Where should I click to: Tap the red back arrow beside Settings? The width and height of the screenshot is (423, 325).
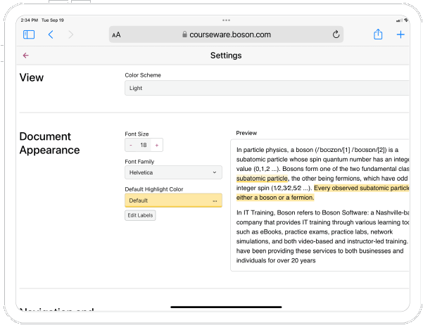pos(26,56)
